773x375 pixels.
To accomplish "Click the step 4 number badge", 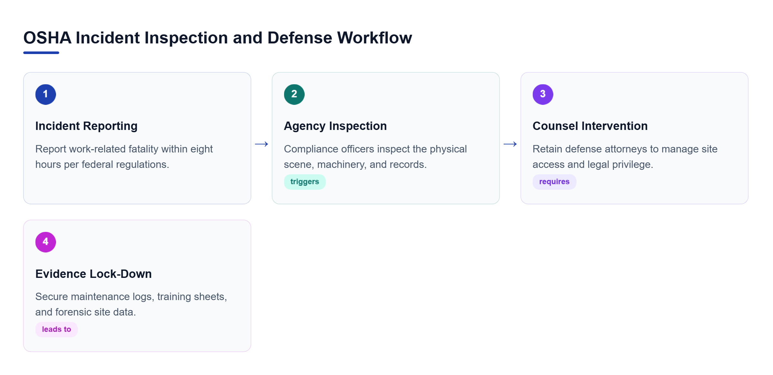I will click(x=46, y=242).
